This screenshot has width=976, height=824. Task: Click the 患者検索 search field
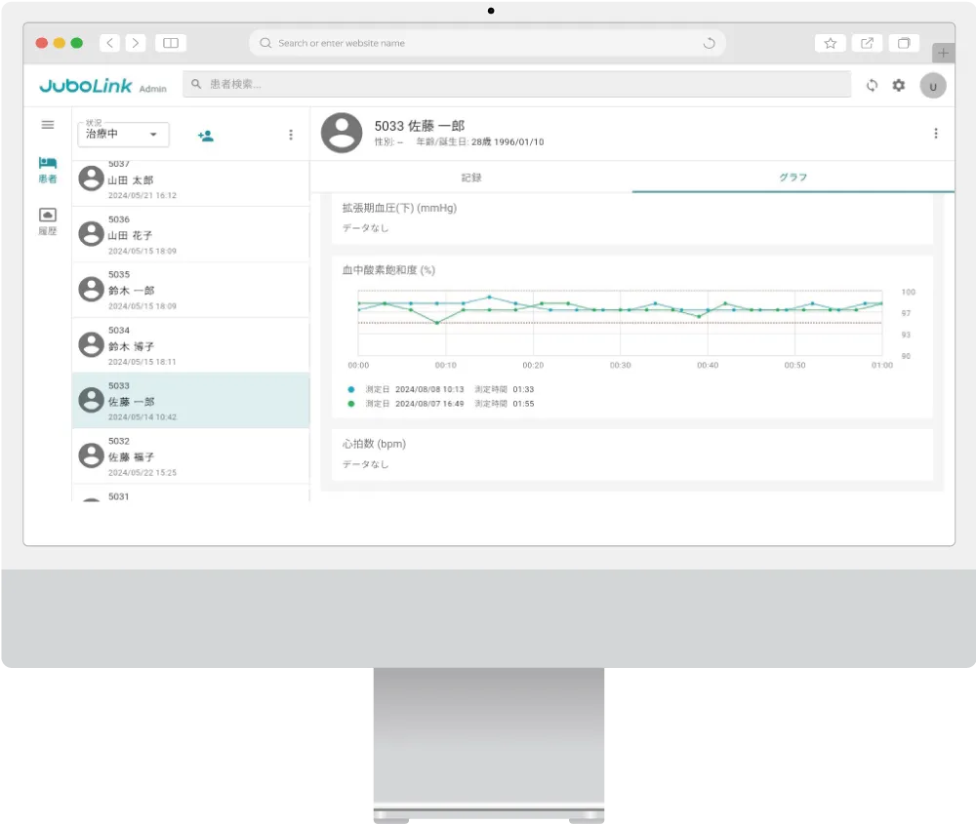click(517, 85)
